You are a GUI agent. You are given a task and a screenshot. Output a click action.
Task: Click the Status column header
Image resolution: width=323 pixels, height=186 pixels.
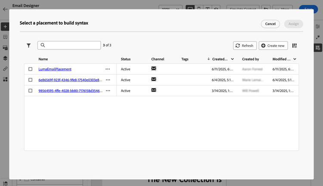click(x=126, y=59)
